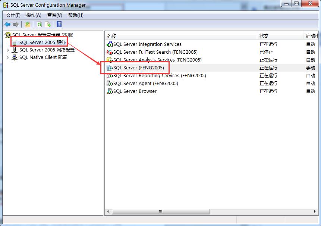Click the Up one level folder icon
Image resolution: width=321 pixels, height=226 pixels.
point(28,25)
